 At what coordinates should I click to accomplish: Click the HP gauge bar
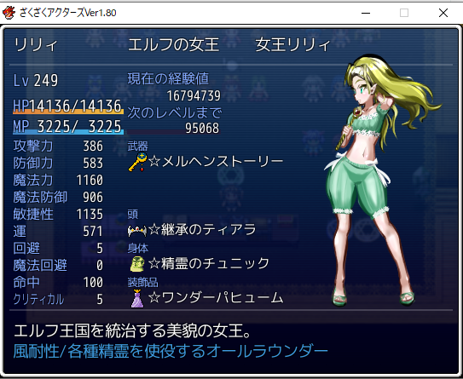[68, 112]
